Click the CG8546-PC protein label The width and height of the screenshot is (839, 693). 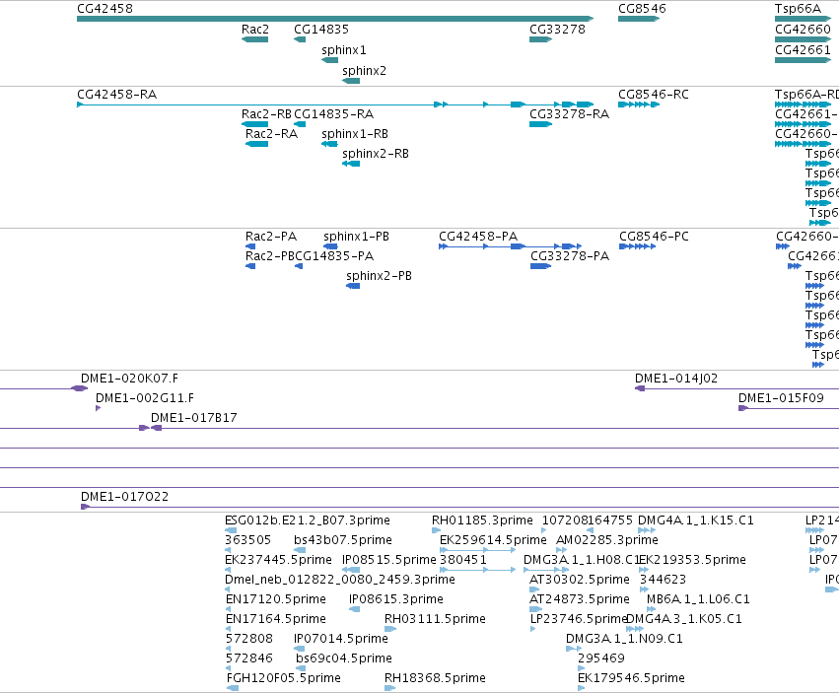coord(654,237)
